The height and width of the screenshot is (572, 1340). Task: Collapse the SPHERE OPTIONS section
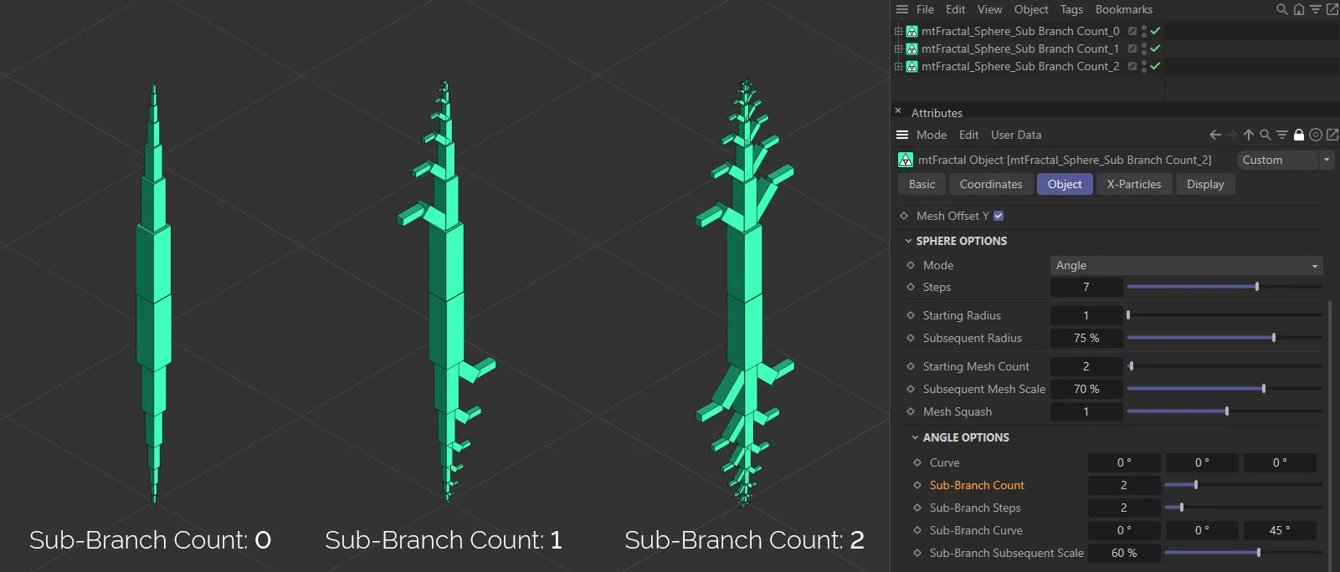pyautogui.click(x=909, y=241)
